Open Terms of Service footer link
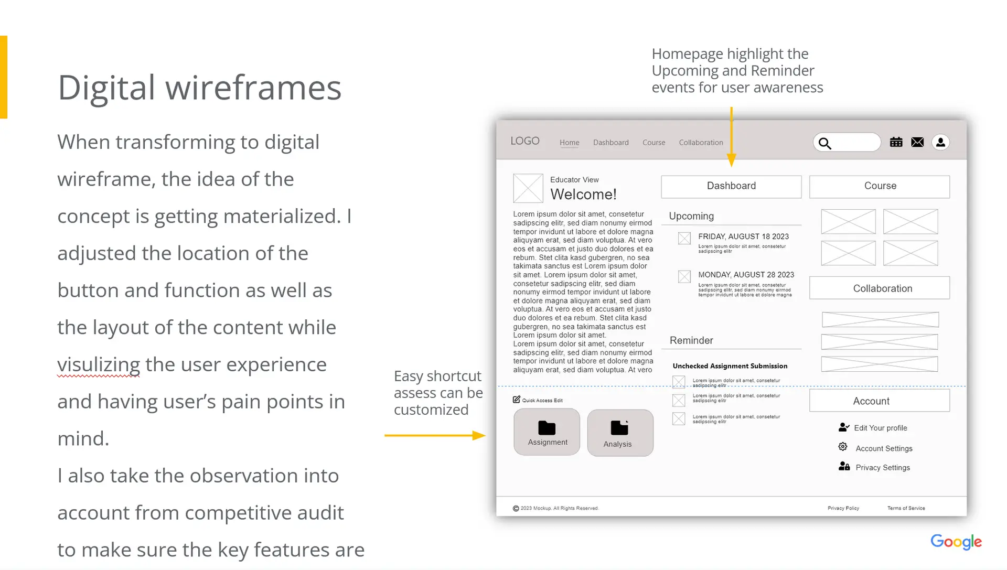This screenshot has height=570, width=1007. coord(906,508)
